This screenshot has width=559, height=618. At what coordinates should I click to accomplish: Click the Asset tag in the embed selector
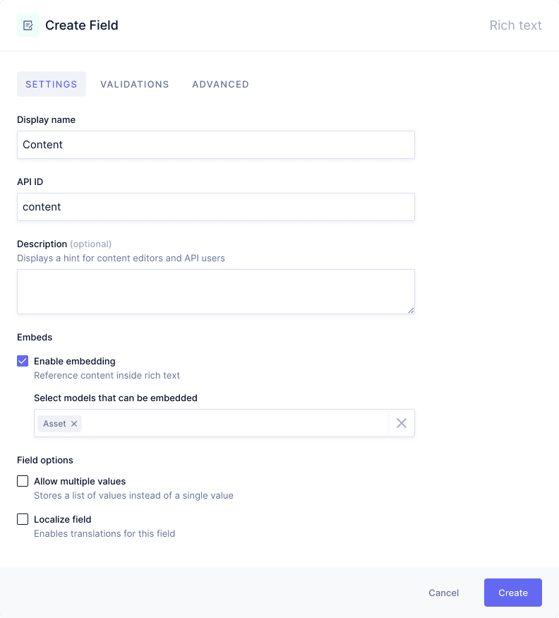[54, 423]
